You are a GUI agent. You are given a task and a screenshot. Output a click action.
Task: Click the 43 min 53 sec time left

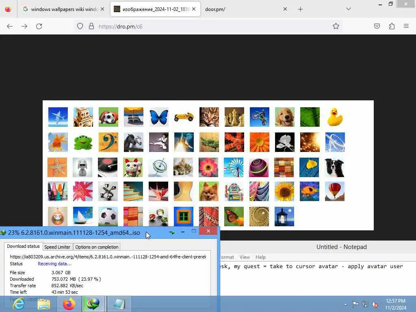coord(65,292)
